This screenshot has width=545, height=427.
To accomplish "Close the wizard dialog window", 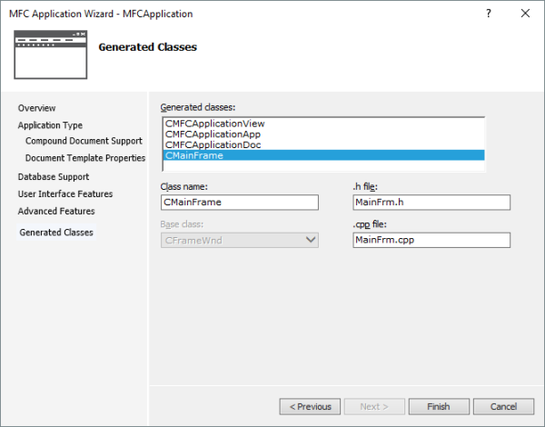I will tap(525, 14).
